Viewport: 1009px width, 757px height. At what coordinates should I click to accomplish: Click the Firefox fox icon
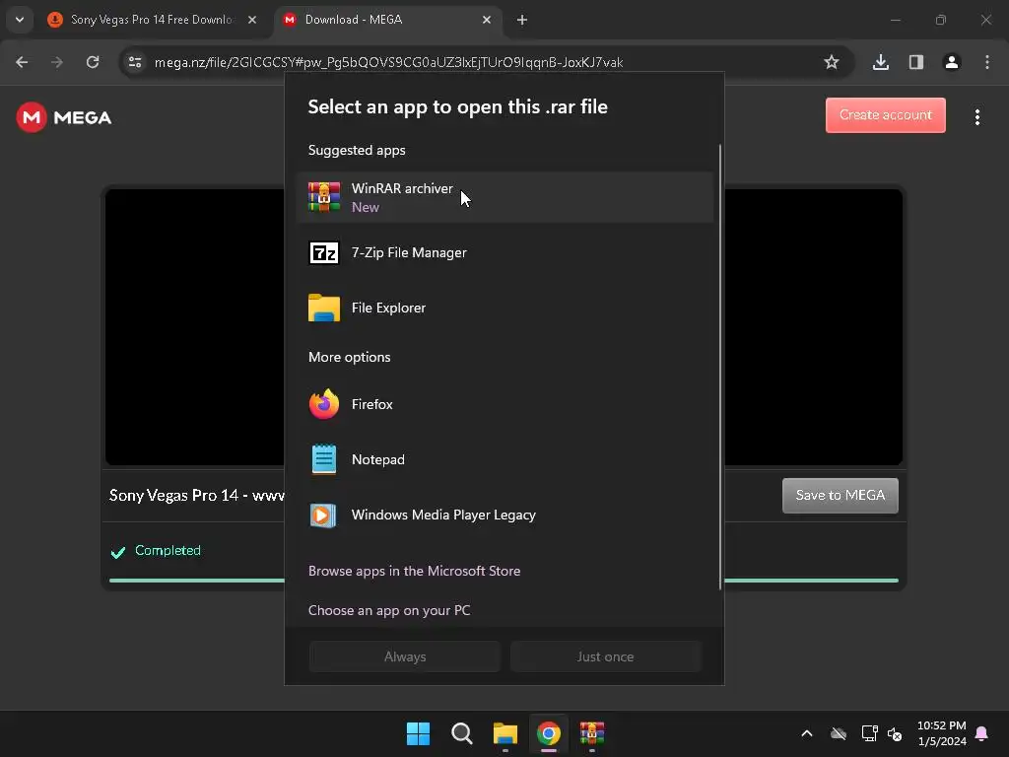coord(323,404)
